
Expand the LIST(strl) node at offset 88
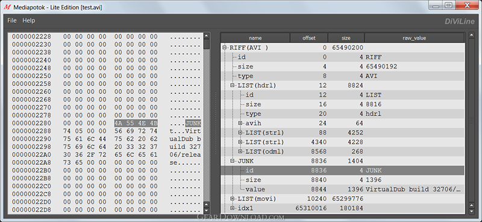click(240, 132)
